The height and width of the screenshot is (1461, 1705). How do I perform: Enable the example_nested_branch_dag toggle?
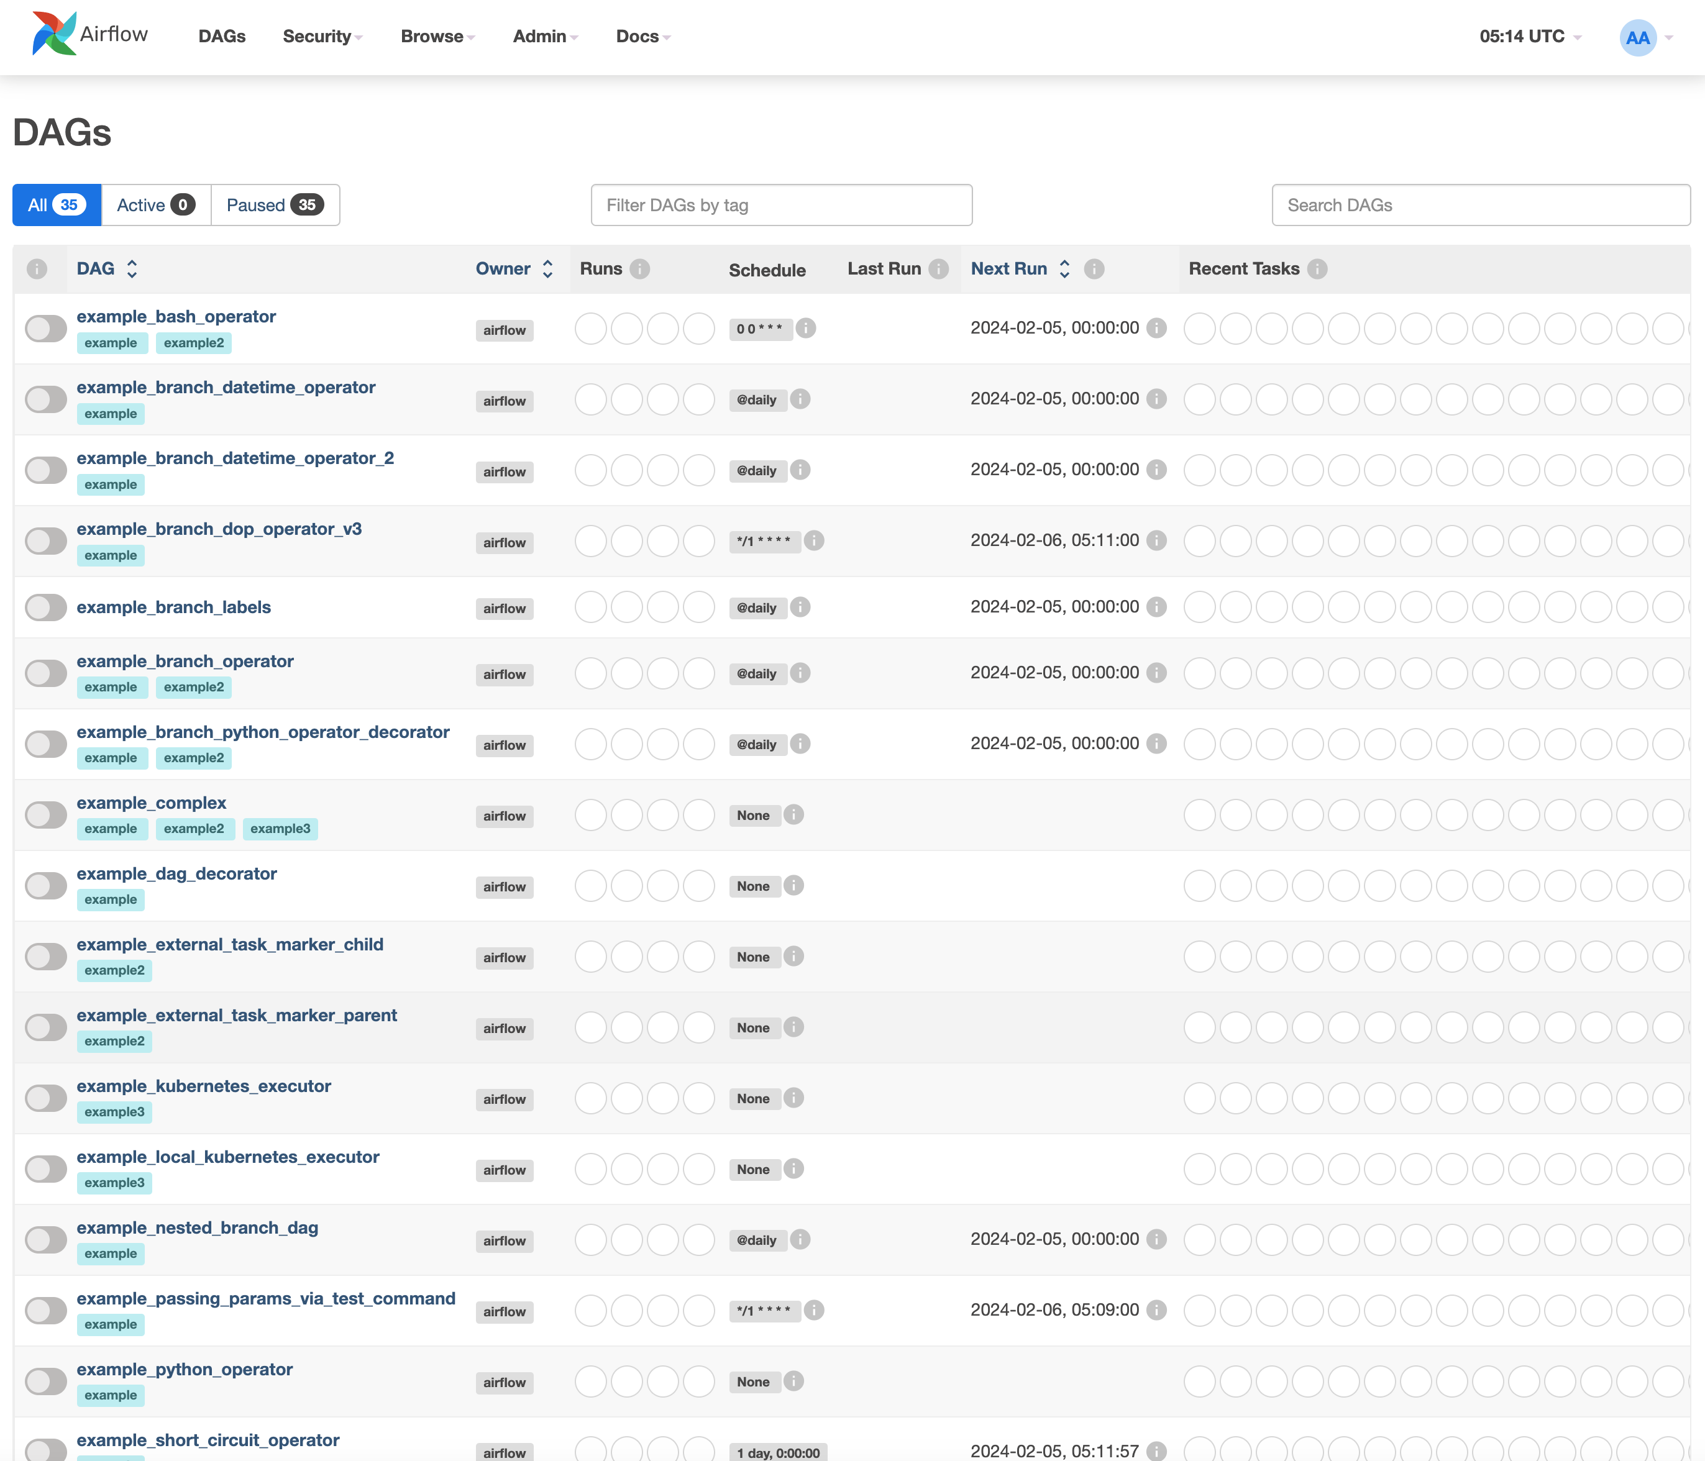(46, 1240)
